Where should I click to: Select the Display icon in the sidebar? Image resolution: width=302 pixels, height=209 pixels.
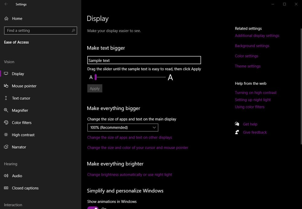(x=6, y=74)
